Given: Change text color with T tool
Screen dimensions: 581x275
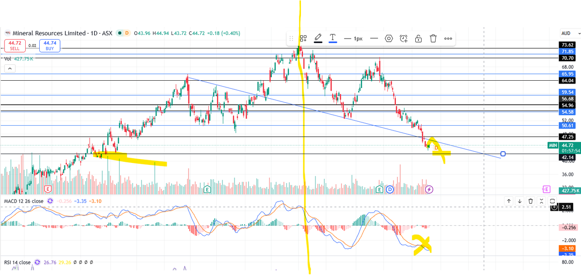Looking at the screenshot, I should pos(333,38).
